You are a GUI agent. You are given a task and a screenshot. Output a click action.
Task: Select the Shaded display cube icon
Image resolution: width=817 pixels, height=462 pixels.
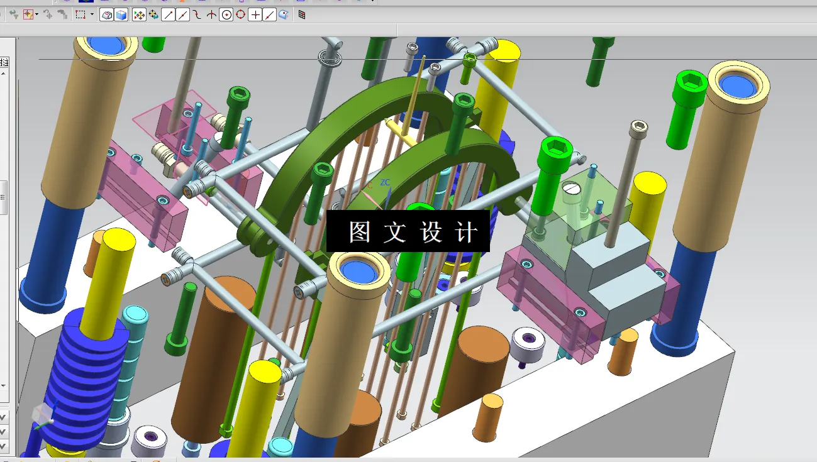tap(106, 14)
